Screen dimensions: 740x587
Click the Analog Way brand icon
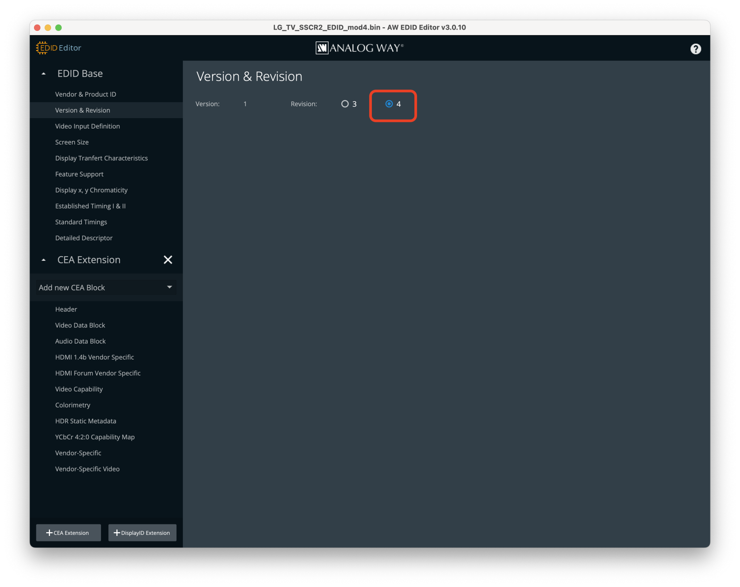(x=318, y=49)
